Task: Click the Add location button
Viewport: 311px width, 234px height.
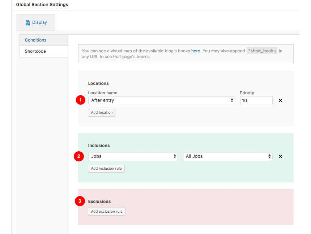Action: [x=102, y=113]
